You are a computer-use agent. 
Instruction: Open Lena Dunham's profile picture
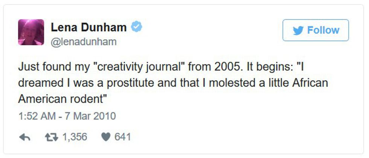[31, 32]
